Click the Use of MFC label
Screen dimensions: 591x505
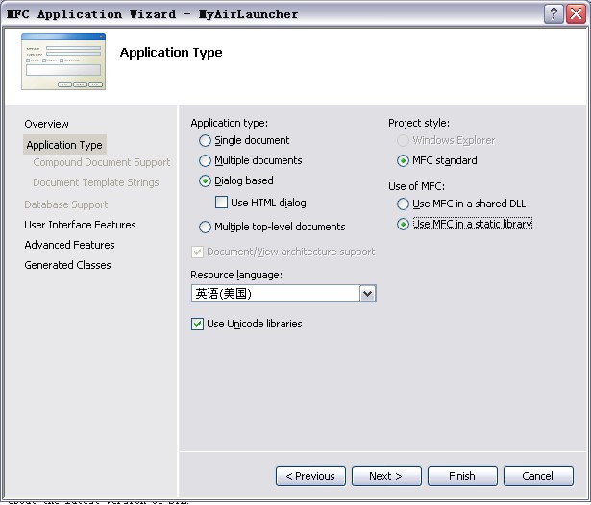tap(416, 186)
